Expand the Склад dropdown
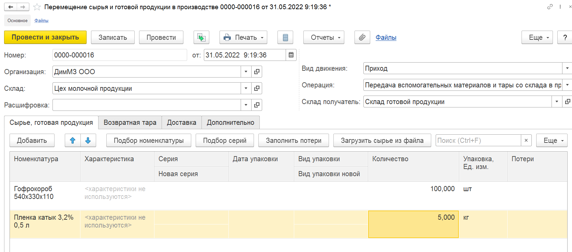The height and width of the screenshot is (252, 572). [246, 88]
